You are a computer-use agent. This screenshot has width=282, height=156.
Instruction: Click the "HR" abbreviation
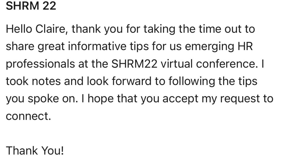coord(244,46)
